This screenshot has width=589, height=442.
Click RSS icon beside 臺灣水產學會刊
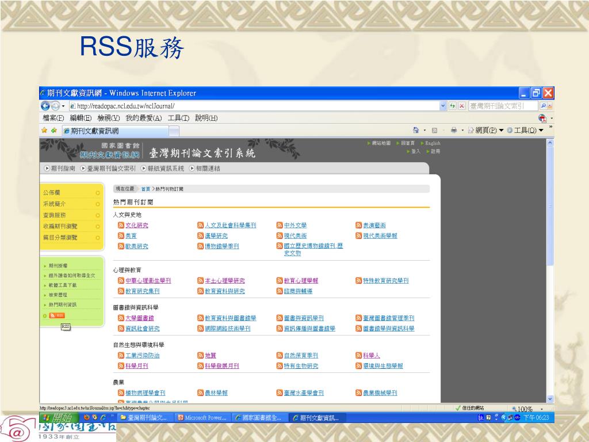click(280, 393)
